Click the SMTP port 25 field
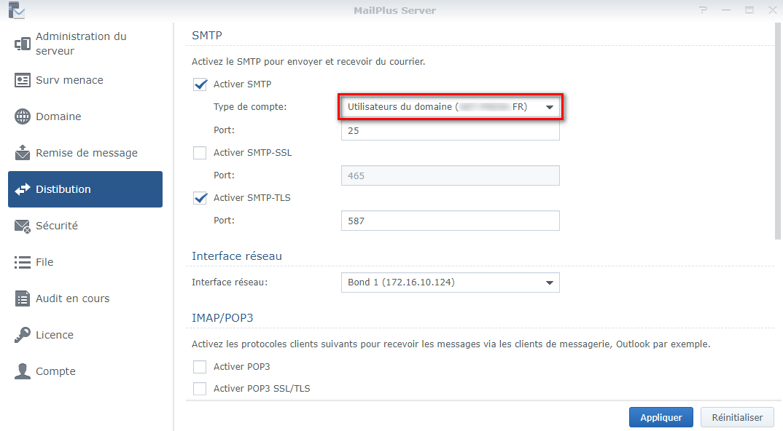Viewport: 783px width, 431px height. 450,131
